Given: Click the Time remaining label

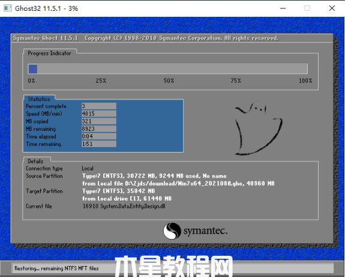Looking at the screenshot, I should tap(44, 144).
